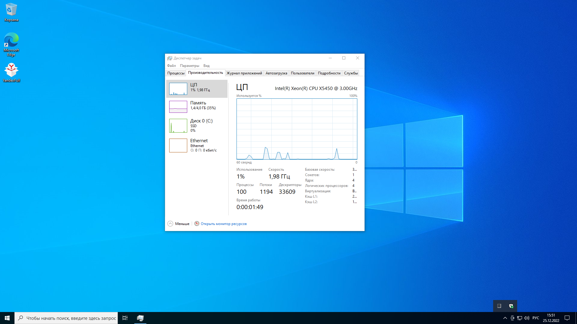This screenshot has width=577, height=324.
Task: Select the Память memory graph item
Action: [x=178, y=107]
